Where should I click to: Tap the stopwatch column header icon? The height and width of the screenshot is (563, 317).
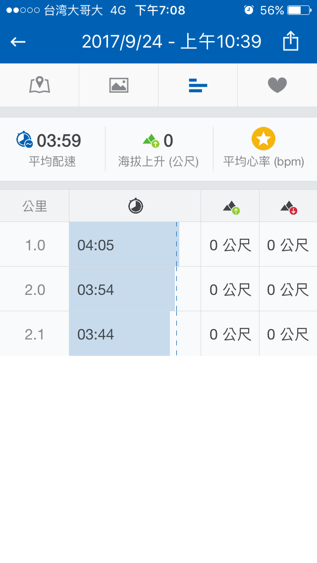[x=135, y=206]
